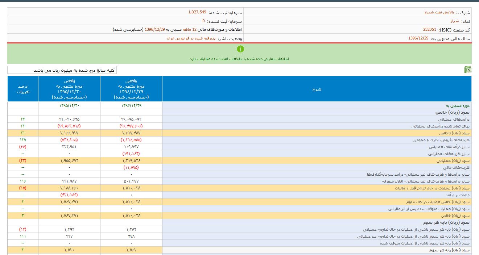
Task: Click row label سود (زیان) عملیات متوقف شده پس از اثر مالیاتی
Action: [429, 209]
